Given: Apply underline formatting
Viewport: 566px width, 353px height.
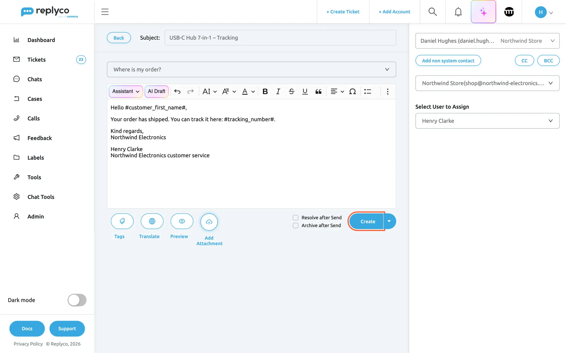Looking at the screenshot, I should click(x=305, y=91).
